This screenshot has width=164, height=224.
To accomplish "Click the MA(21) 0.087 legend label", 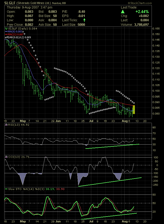I will click(x=16, y=35).
